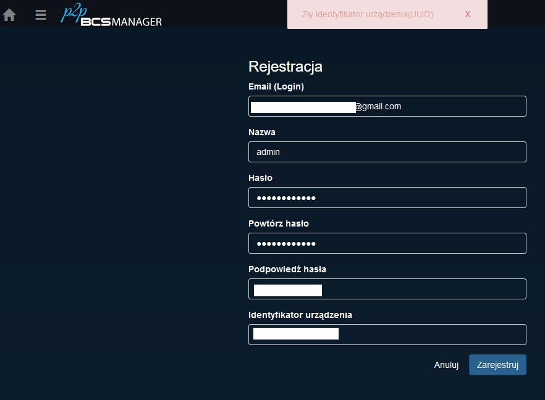Click the Identyfikator urządzenia label
545x400 pixels.
(300, 315)
